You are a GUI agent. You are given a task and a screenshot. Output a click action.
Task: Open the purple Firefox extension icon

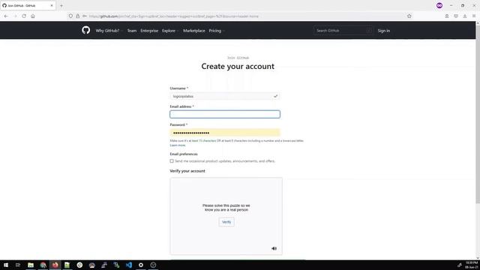[439, 5]
